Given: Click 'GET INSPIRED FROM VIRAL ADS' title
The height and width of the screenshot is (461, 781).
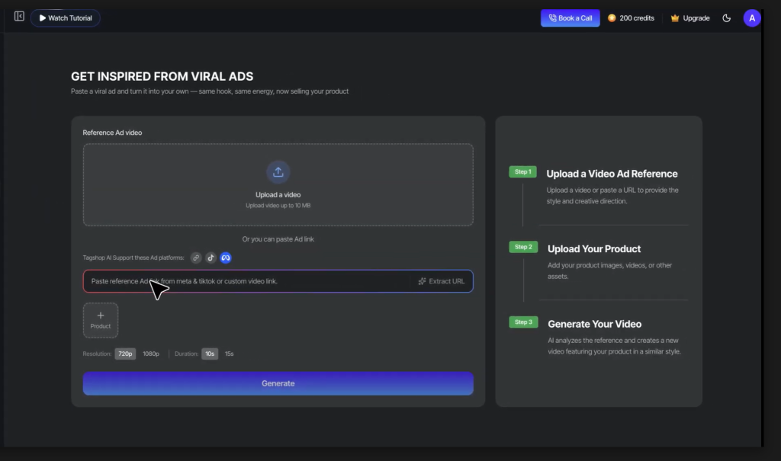Looking at the screenshot, I should [162, 76].
